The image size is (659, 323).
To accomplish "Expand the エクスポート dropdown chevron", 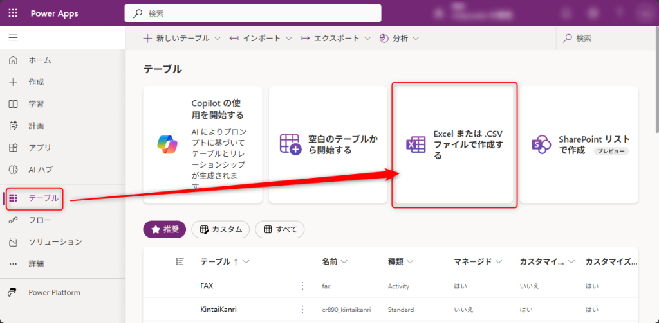I will (367, 38).
